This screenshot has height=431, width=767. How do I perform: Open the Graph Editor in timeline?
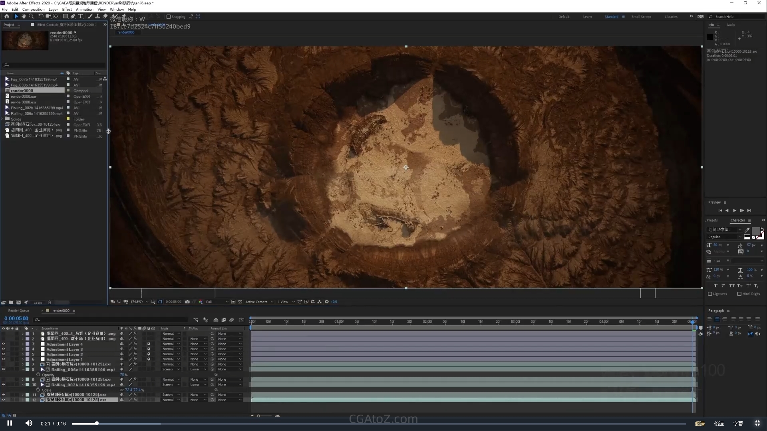tap(242, 320)
